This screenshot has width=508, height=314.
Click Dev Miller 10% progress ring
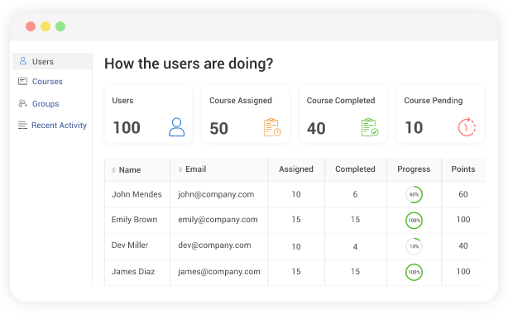click(414, 246)
